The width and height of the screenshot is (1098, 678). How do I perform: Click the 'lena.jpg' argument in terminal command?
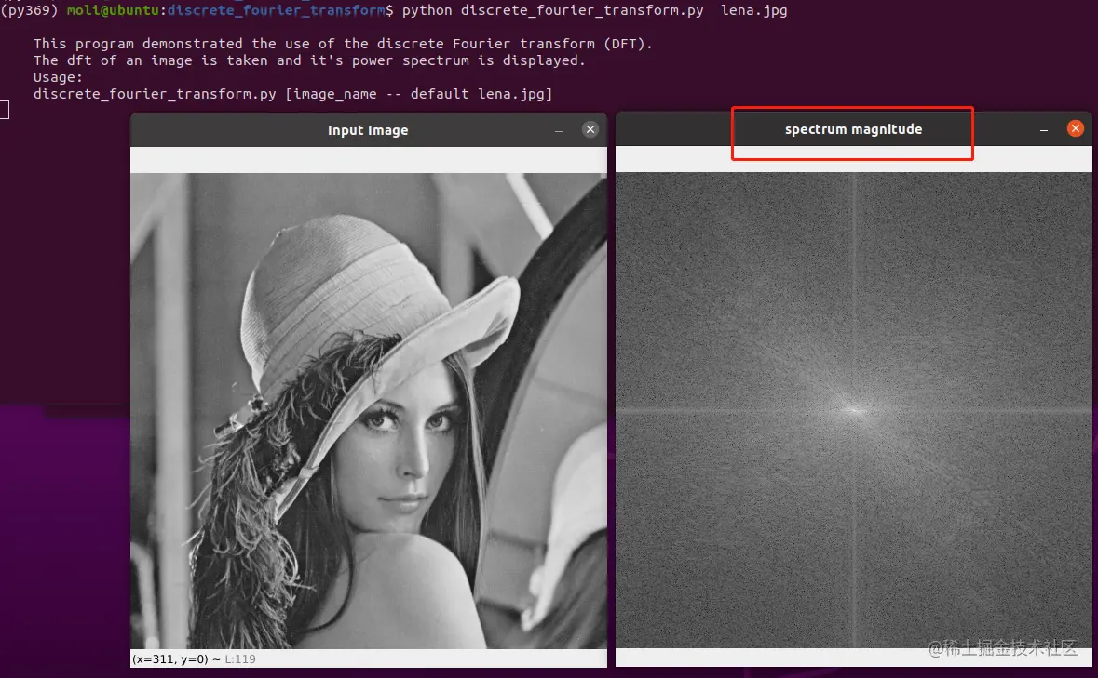click(x=754, y=10)
